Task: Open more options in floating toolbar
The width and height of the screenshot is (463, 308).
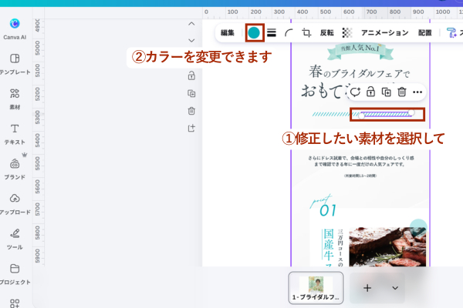Action: coord(417,92)
